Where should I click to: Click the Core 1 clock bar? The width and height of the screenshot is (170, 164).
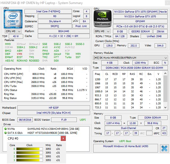click(30, 153)
